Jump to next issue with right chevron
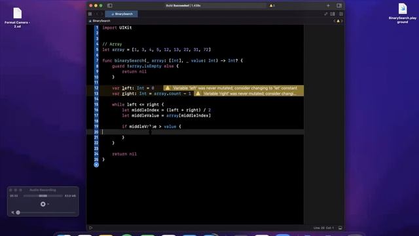 pyautogui.click(x=342, y=21)
